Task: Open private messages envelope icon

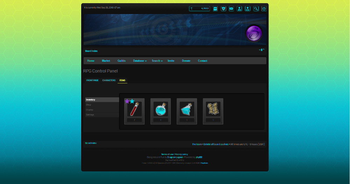Action: 231,9
